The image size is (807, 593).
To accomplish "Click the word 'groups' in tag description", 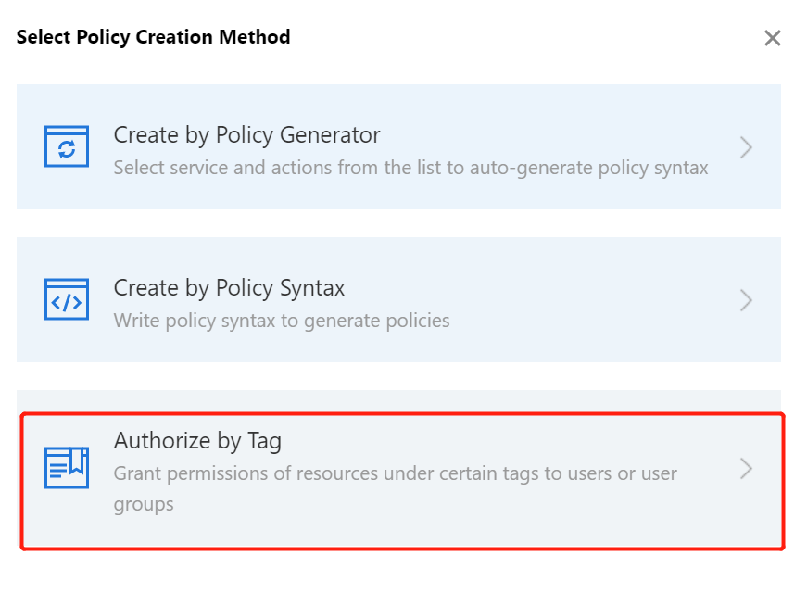I will click(x=143, y=505).
